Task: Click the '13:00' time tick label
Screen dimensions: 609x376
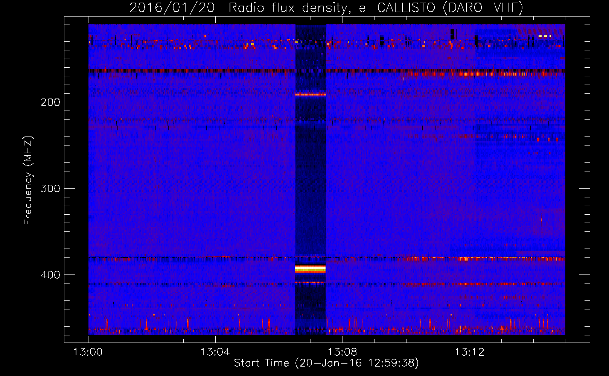Action: [x=88, y=352]
